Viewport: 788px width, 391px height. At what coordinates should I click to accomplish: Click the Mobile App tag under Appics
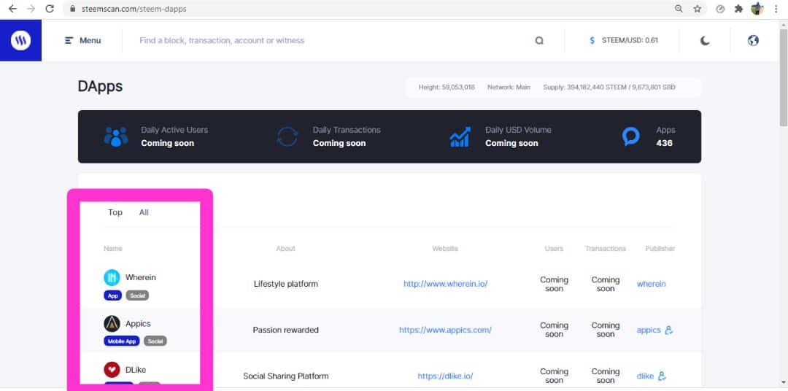[x=122, y=341]
